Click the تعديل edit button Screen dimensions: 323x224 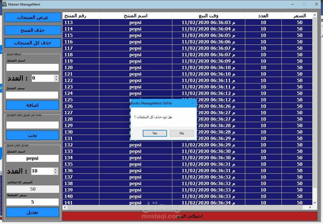pos(33,212)
